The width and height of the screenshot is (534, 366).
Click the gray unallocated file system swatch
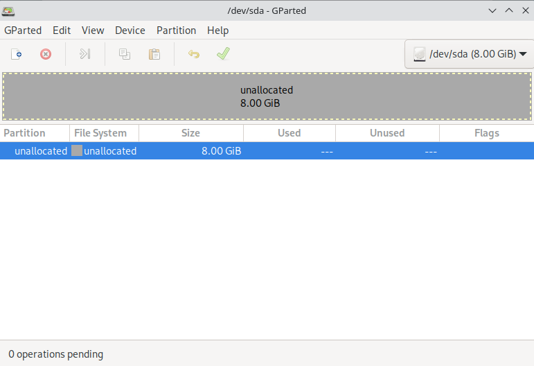point(77,151)
